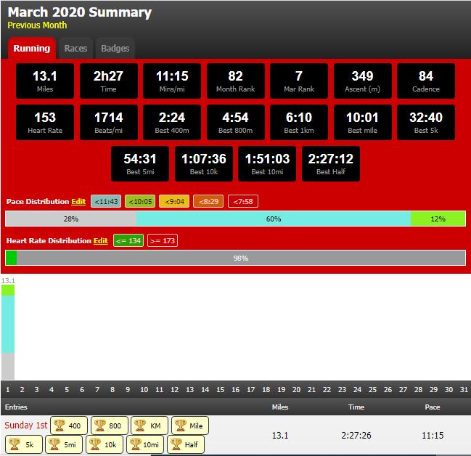
Task: Select day 22 on the date axis
Action: (327, 390)
